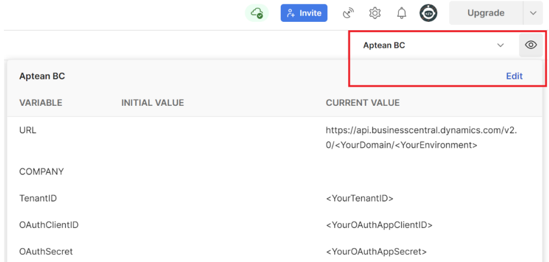The height and width of the screenshot is (262, 549).
Task: Click the <YourOAuthAppSecret> current value
Action: tap(376, 251)
